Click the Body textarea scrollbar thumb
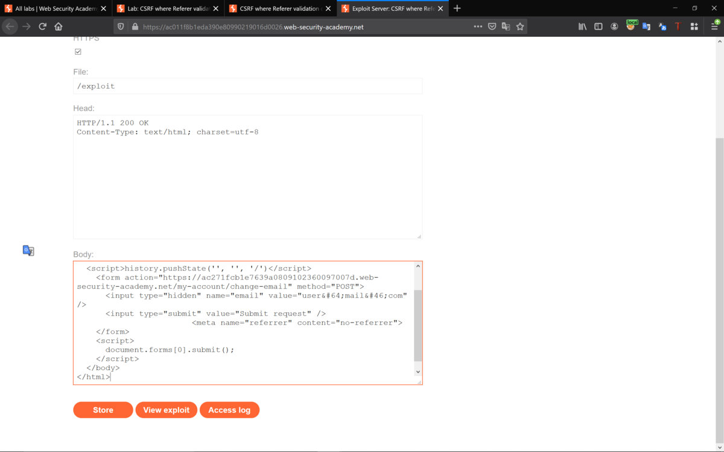The width and height of the screenshot is (724, 452). pos(418,325)
